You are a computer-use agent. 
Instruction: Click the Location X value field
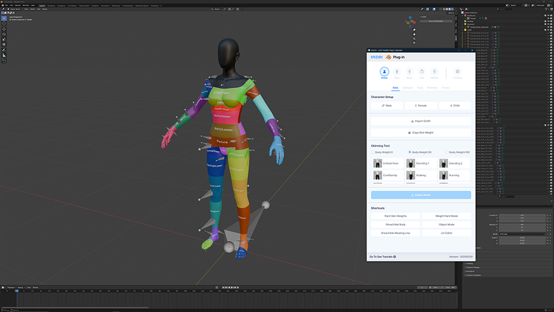click(x=521, y=215)
